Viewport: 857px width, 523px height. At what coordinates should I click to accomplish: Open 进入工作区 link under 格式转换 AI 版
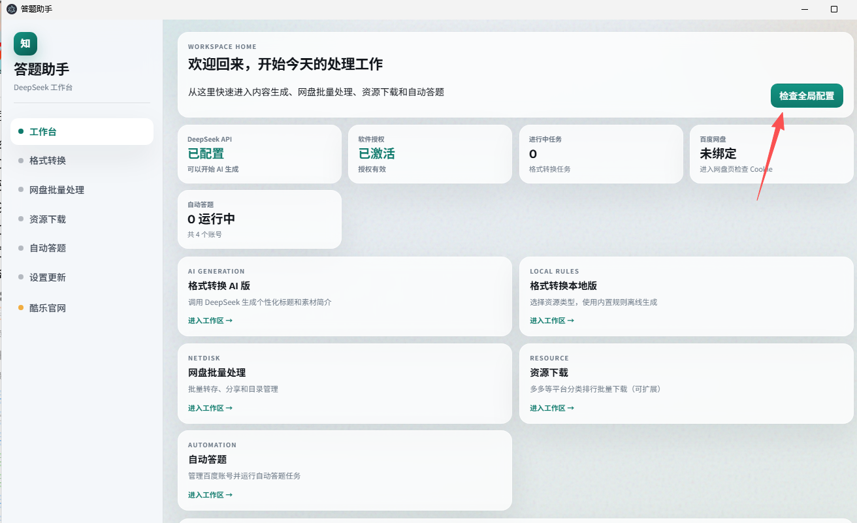coord(210,321)
